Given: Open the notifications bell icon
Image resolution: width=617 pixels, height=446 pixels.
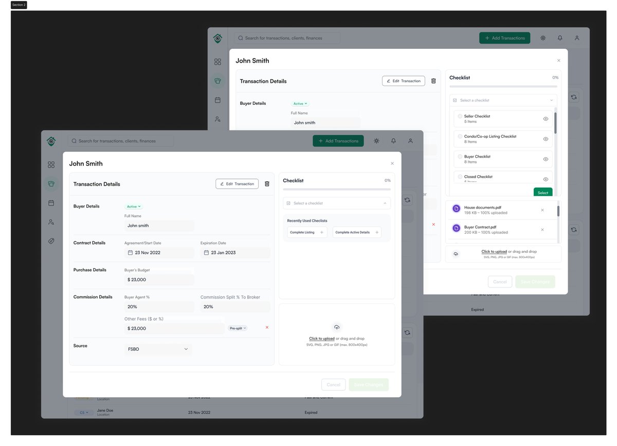Looking at the screenshot, I should coord(393,140).
